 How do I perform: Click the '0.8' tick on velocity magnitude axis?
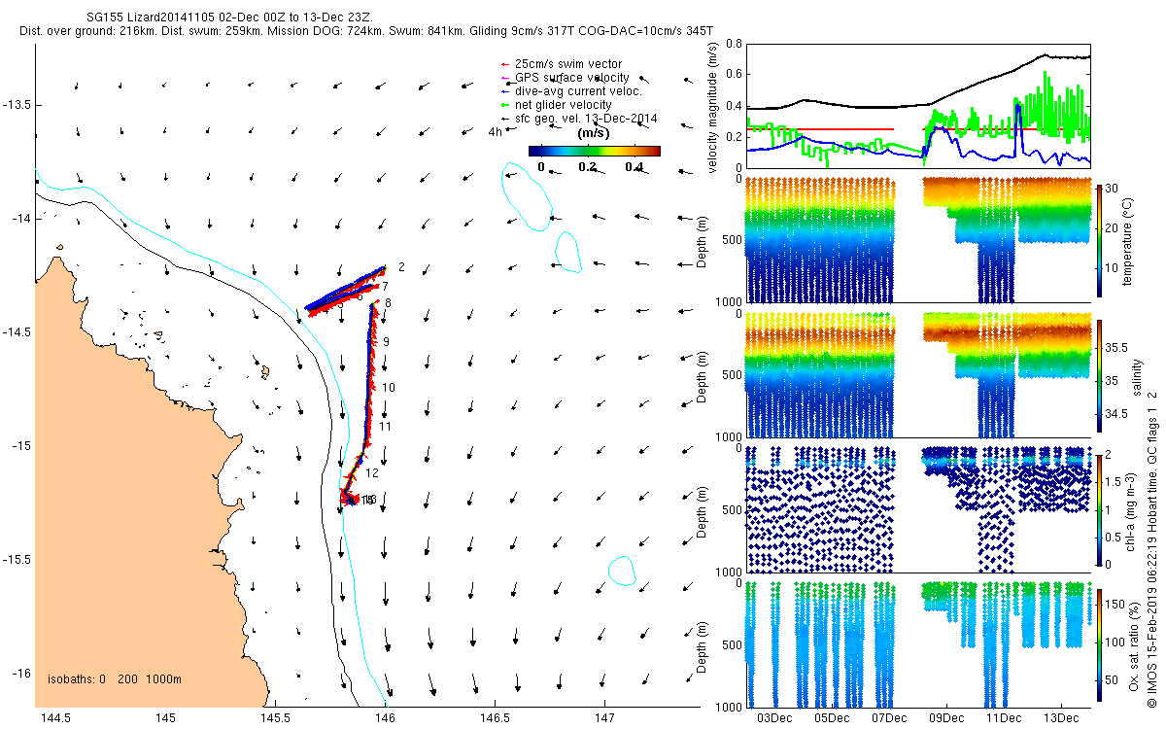pos(734,45)
